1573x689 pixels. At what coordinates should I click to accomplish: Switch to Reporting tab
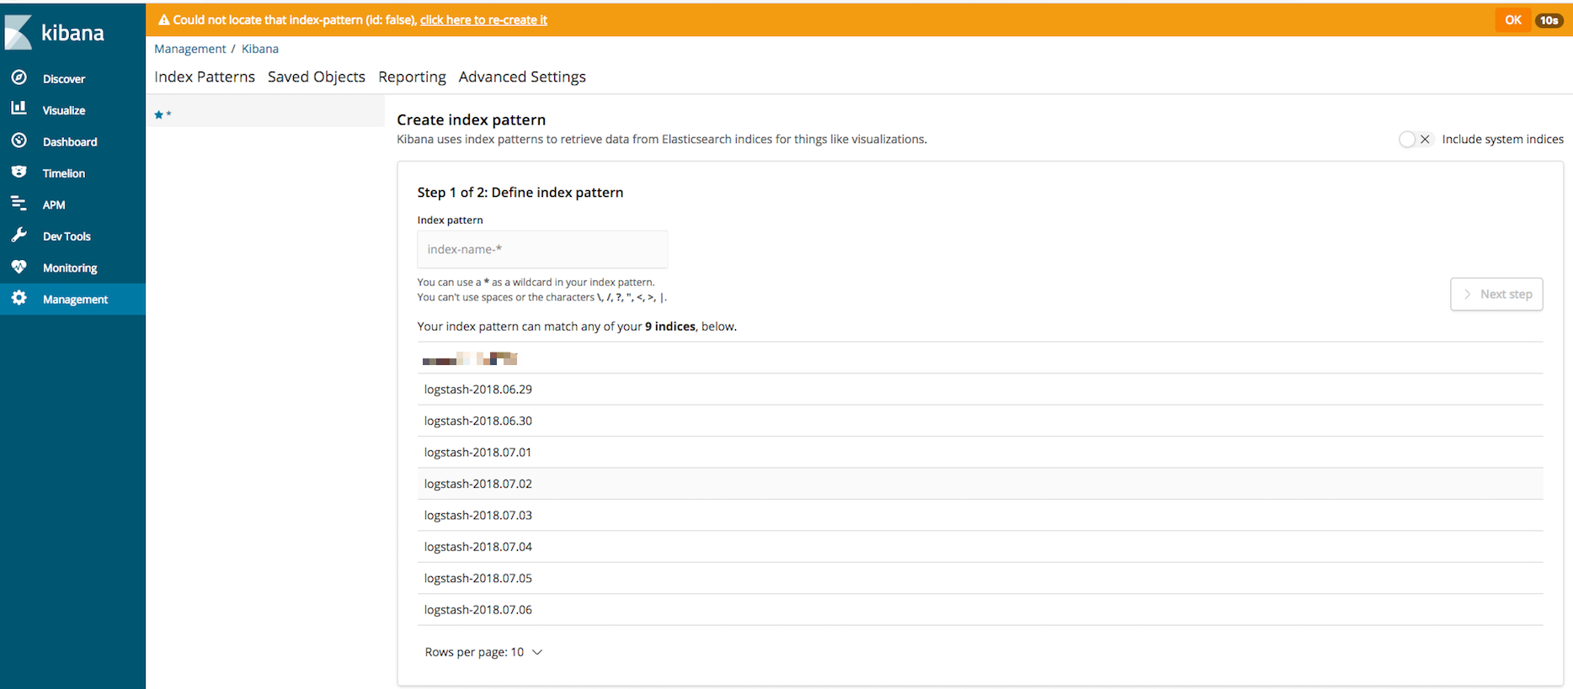(x=412, y=77)
